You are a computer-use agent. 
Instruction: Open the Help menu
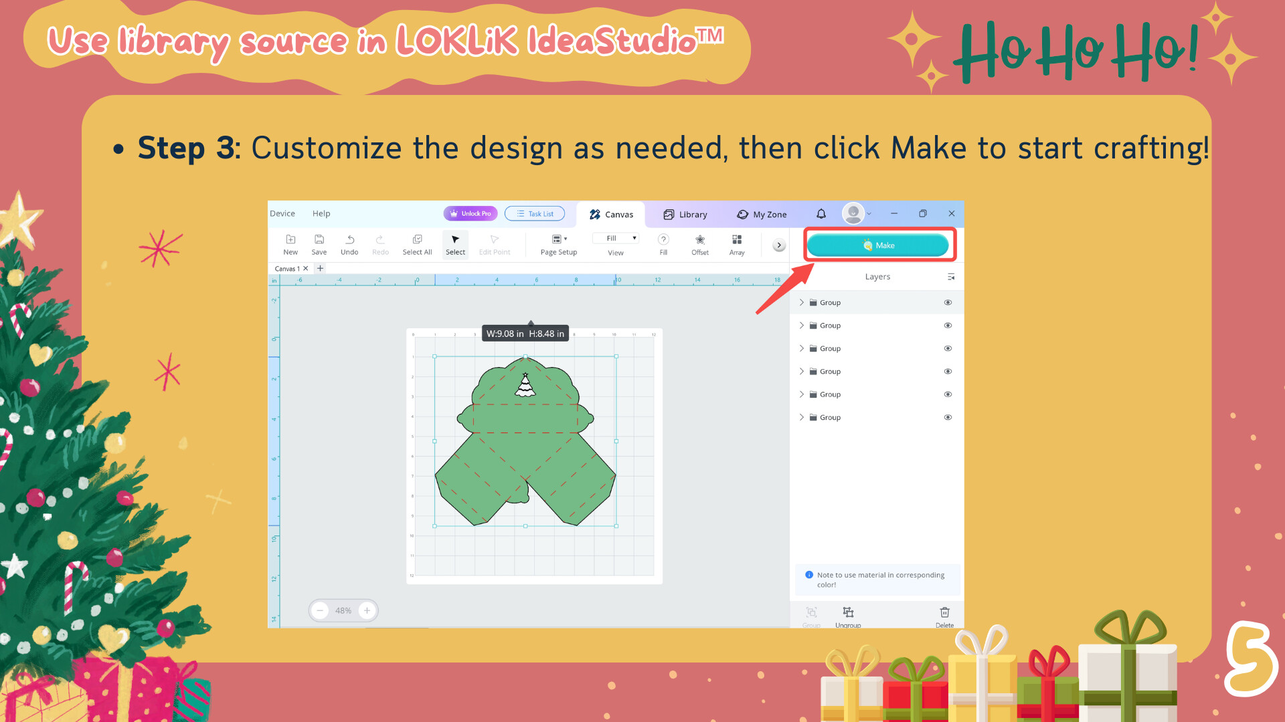point(321,214)
